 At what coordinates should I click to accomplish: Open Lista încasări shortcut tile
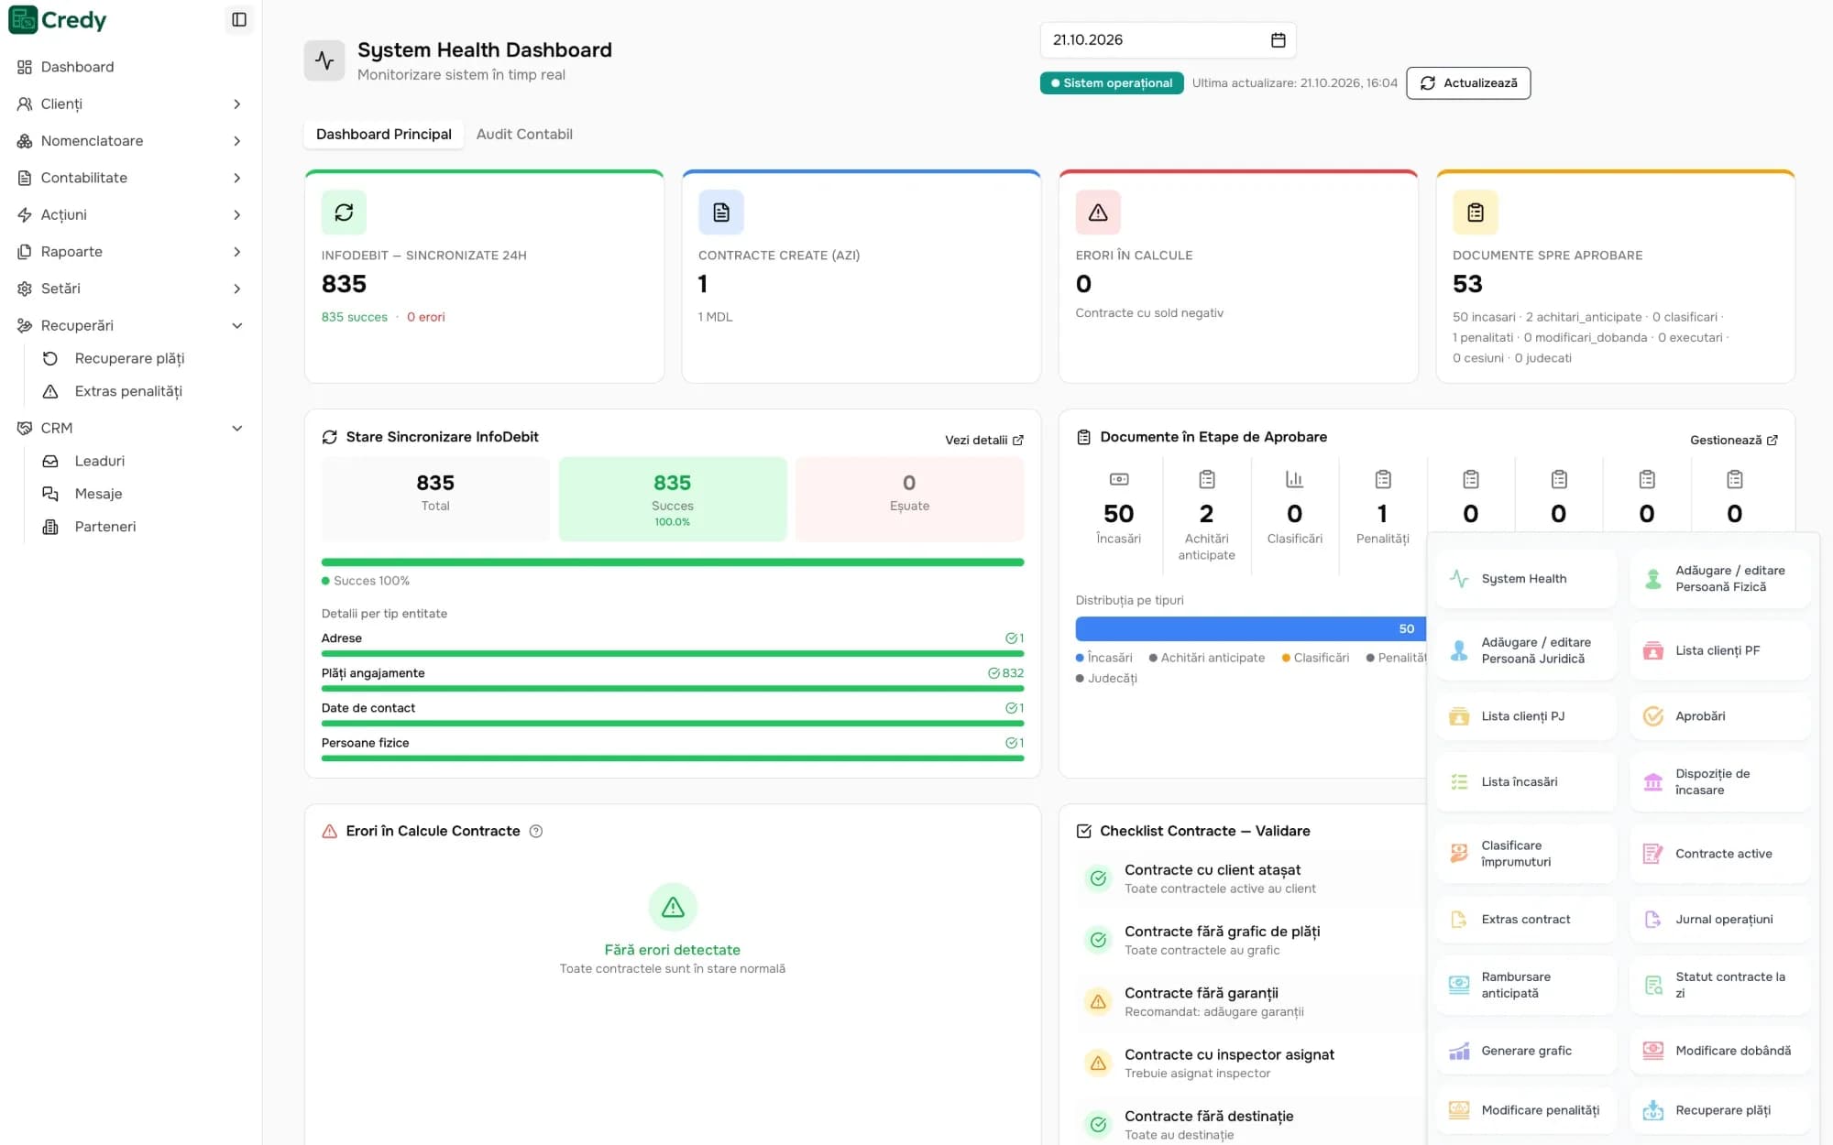coord(1525,782)
